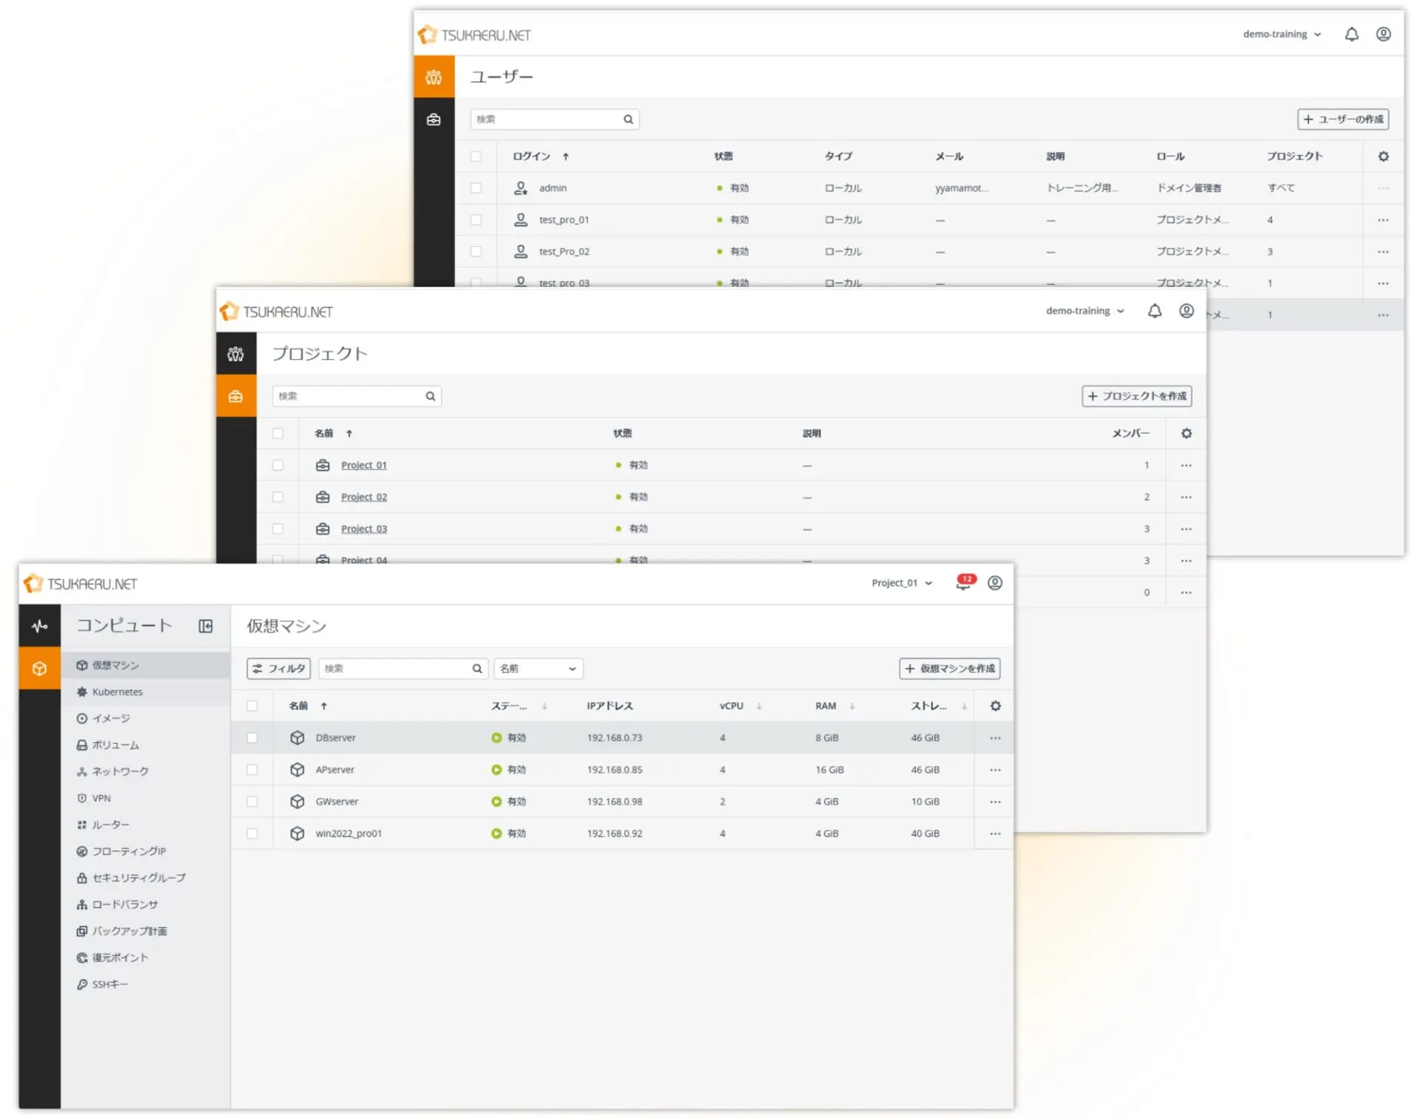
Task: Open monitoring pulse icon in left rail
Action: [39, 627]
